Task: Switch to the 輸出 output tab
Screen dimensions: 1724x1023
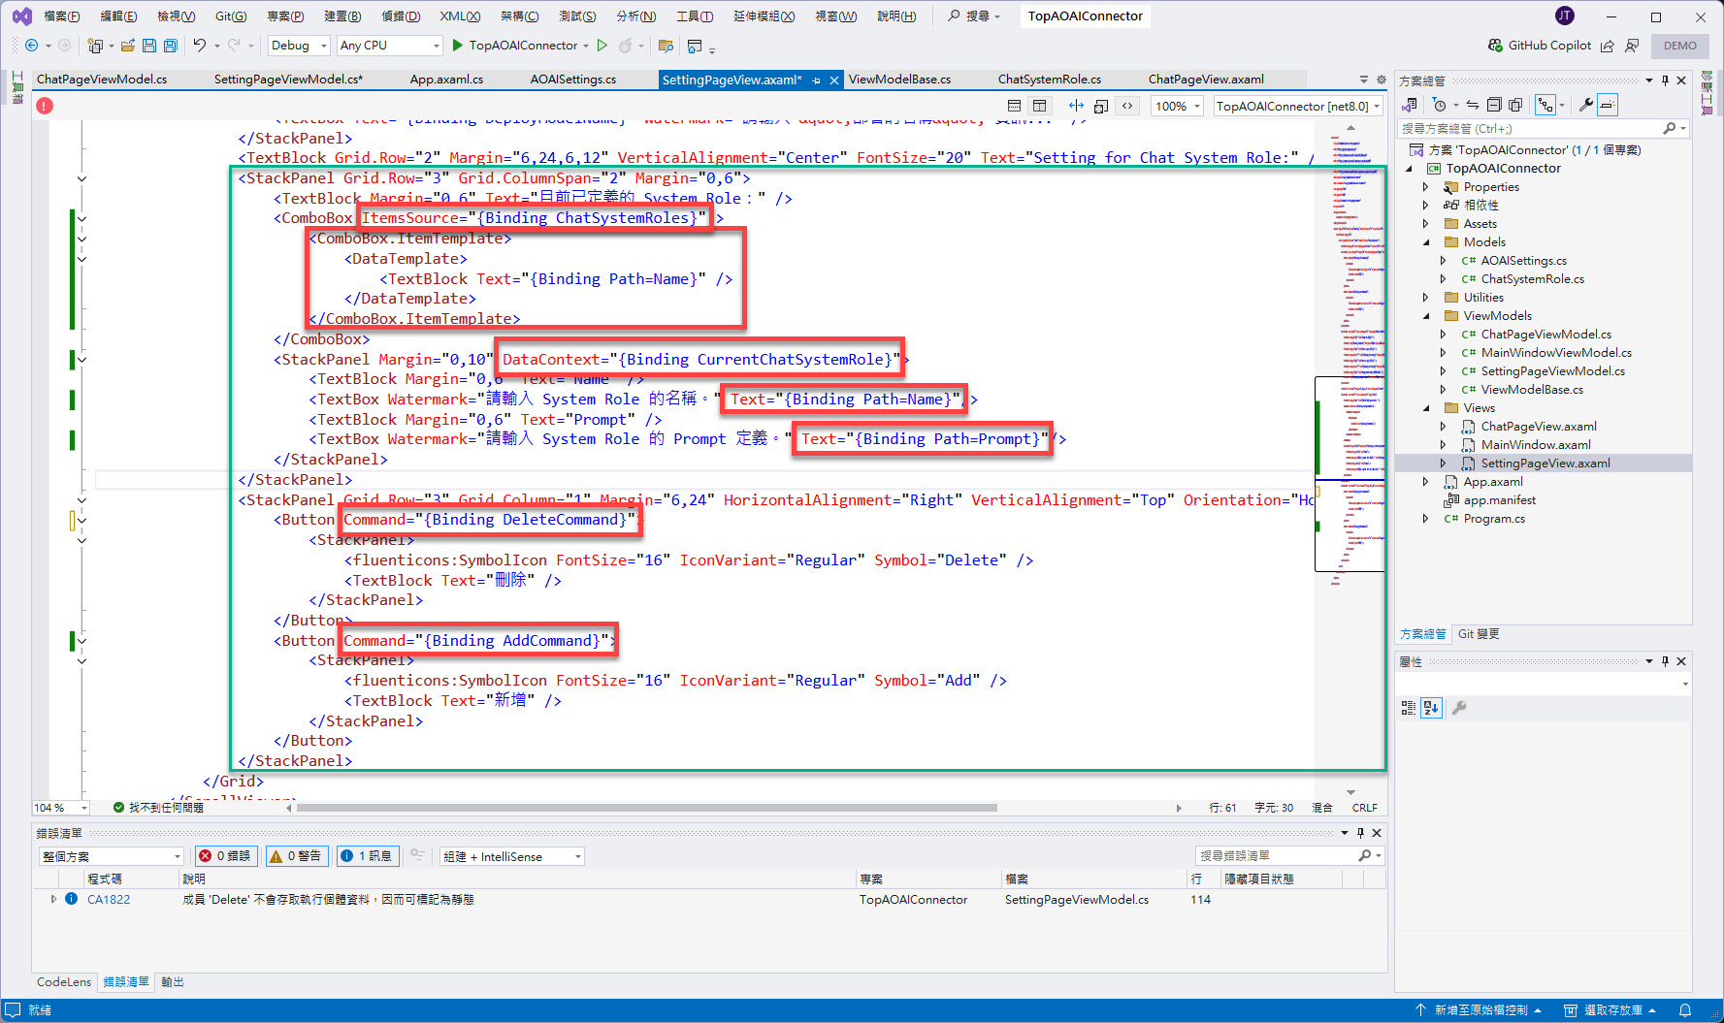Action: point(173,982)
